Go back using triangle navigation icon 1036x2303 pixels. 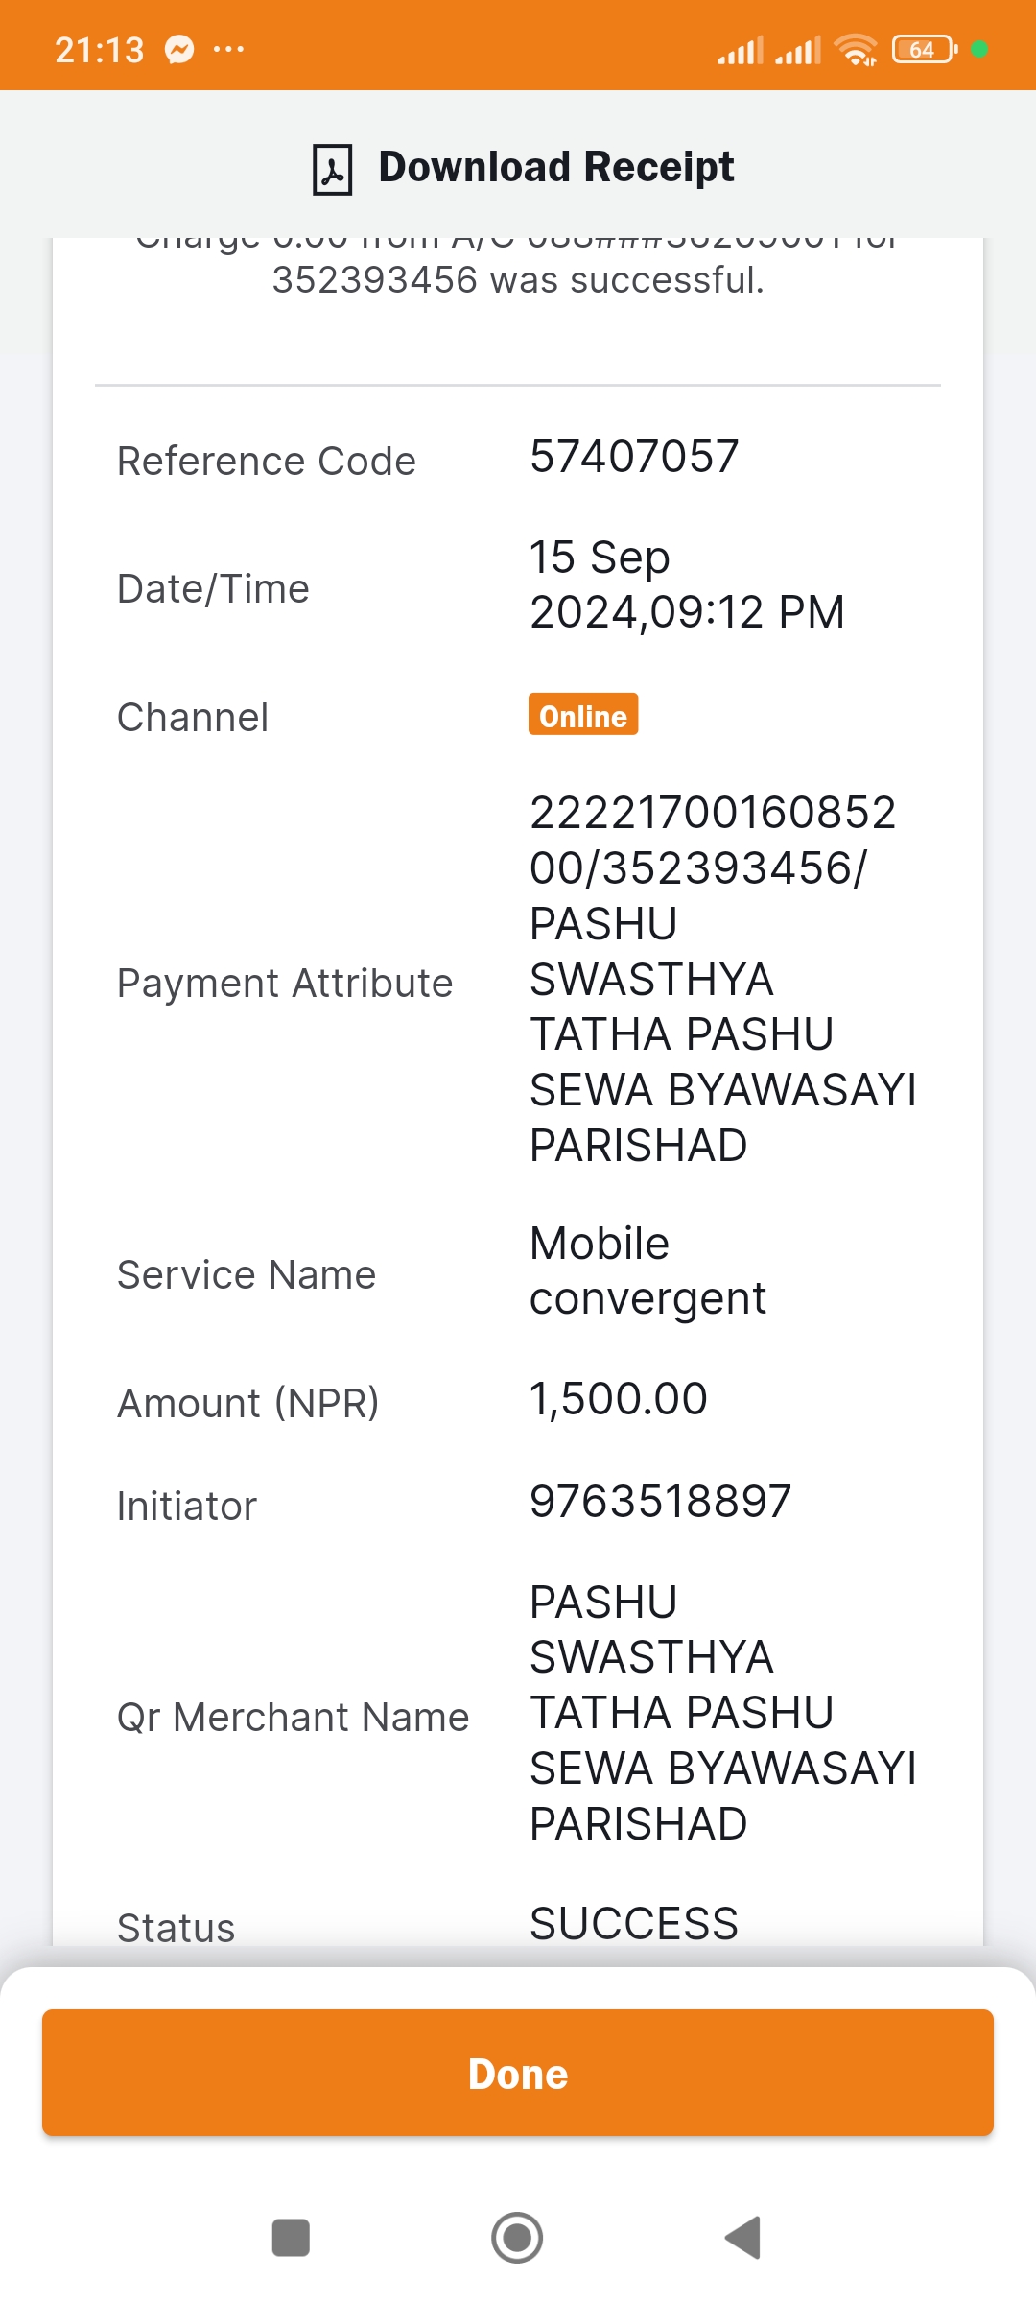743,2238
